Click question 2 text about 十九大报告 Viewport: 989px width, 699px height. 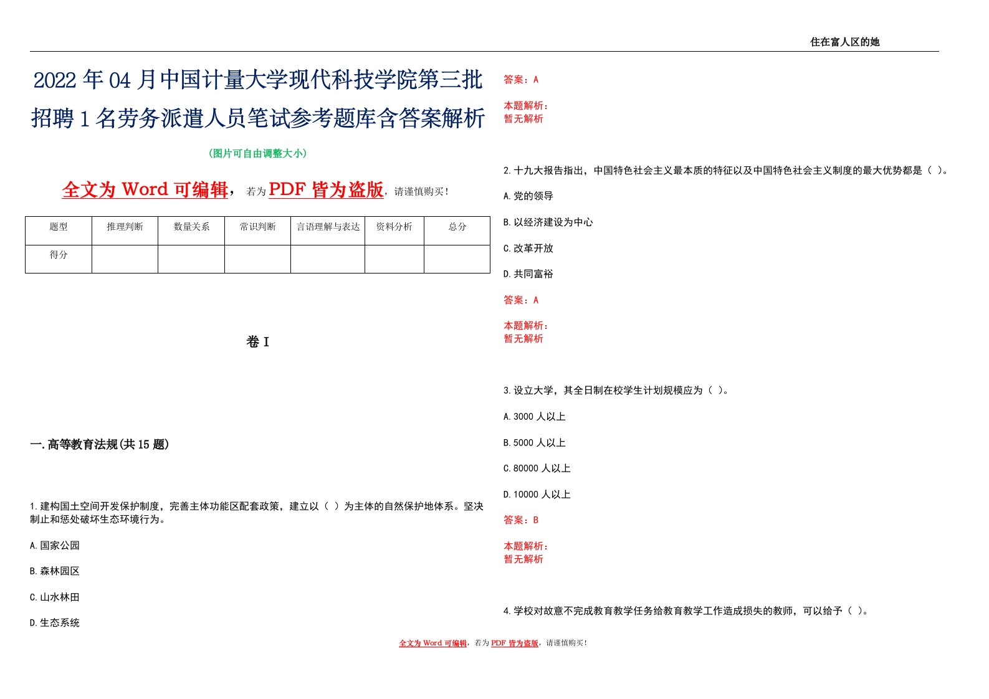pos(726,170)
